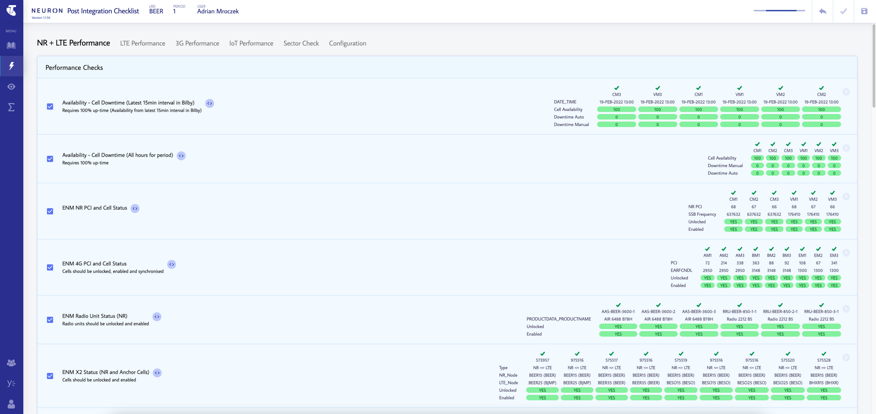Screen dimensions: 876x414
Task: Switch to Sector Check tab
Action: coord(301,43)
